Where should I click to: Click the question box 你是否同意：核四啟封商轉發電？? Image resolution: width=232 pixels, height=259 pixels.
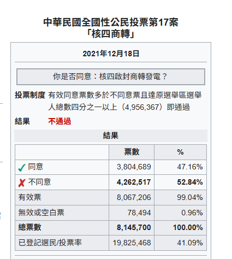click(111, 76)
